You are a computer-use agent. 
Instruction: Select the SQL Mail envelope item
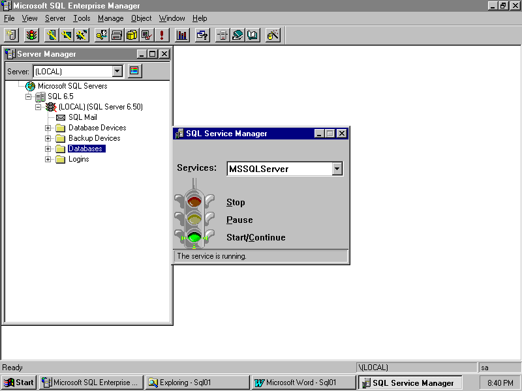pyautogui.click(x=82, y=117)
